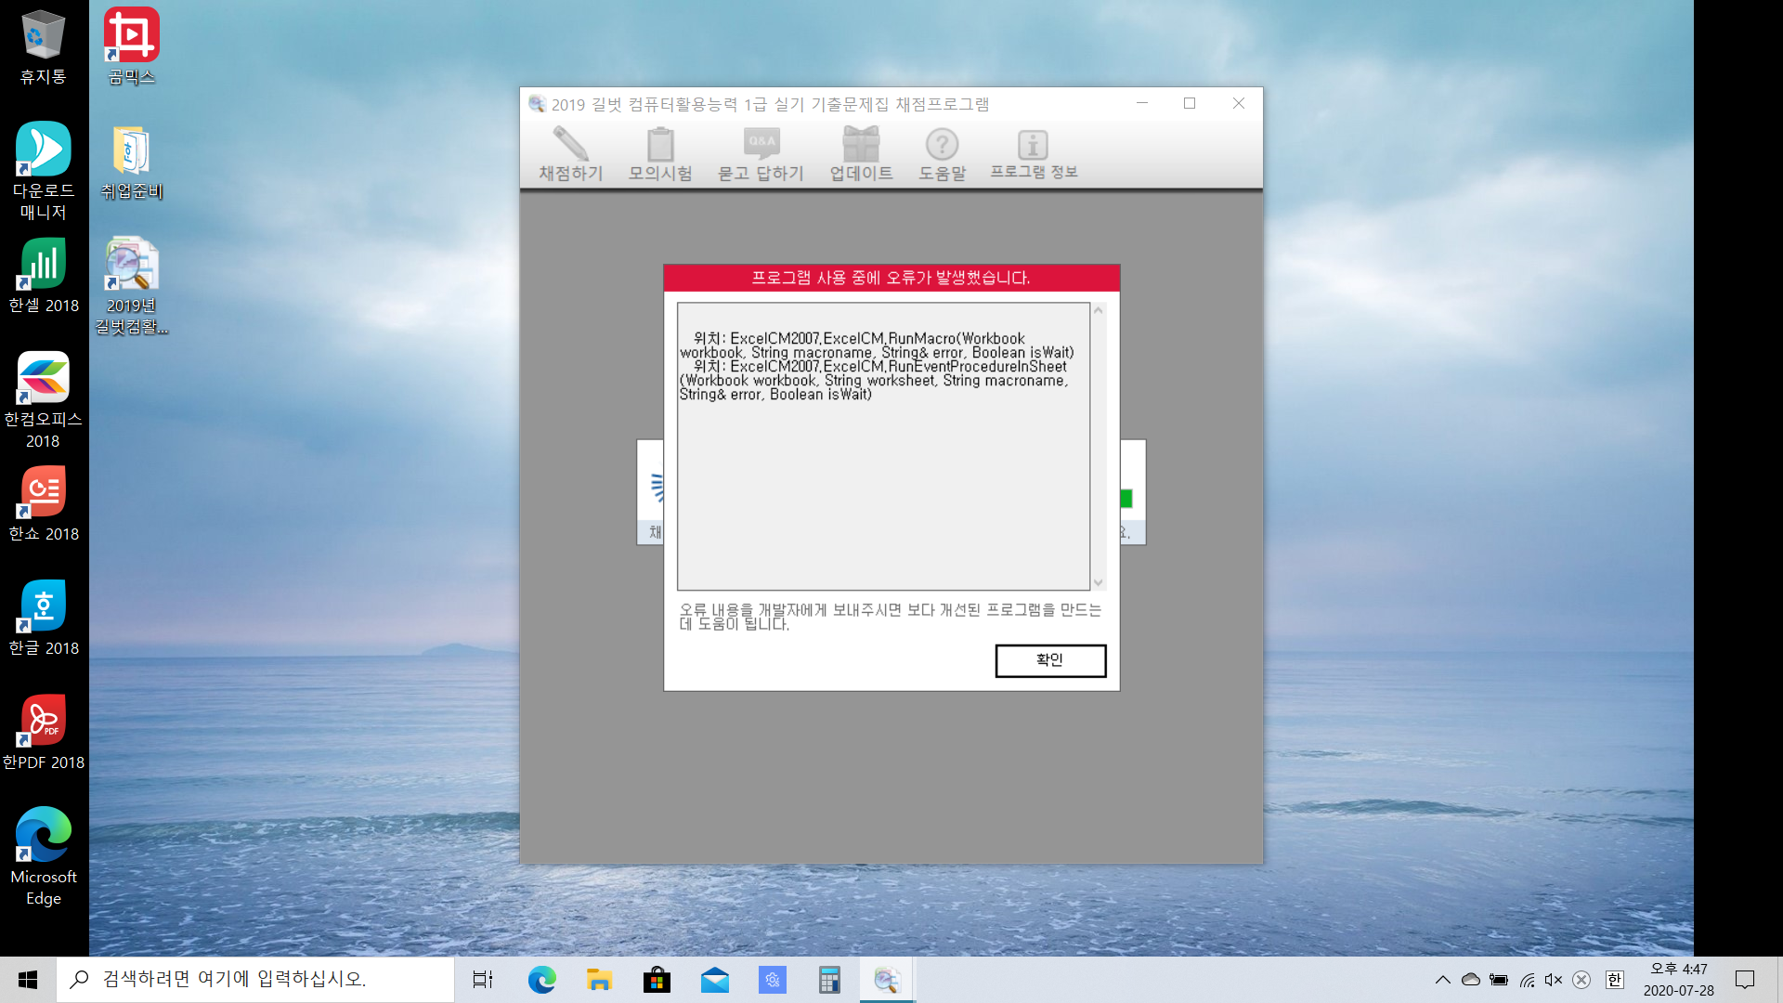
Task: Open the 업데이트 gift box icon
Action: click(x=861, y=154)
